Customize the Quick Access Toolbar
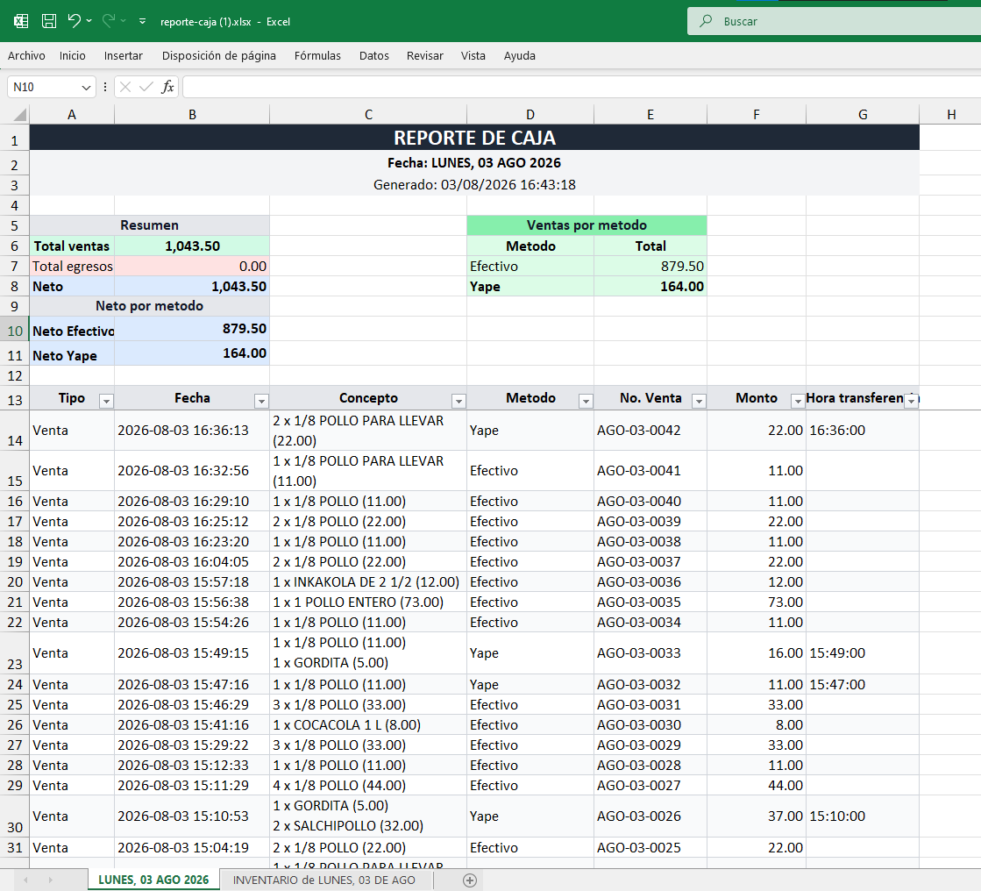The height and width of the screenshot is (891, 981). (x=143, y=21)
